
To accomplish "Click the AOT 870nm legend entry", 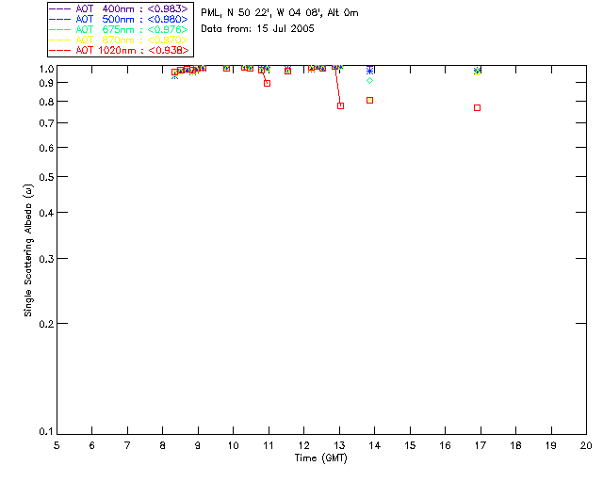I will click(x=119, y=40).
